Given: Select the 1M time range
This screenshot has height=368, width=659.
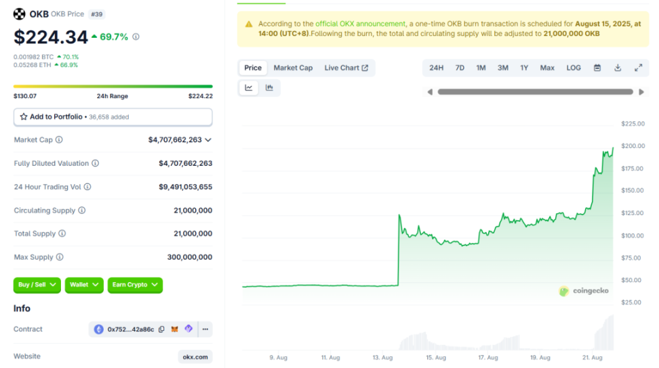Looking at the screenshot, I should pyautogui.click(x=481, y=68).
